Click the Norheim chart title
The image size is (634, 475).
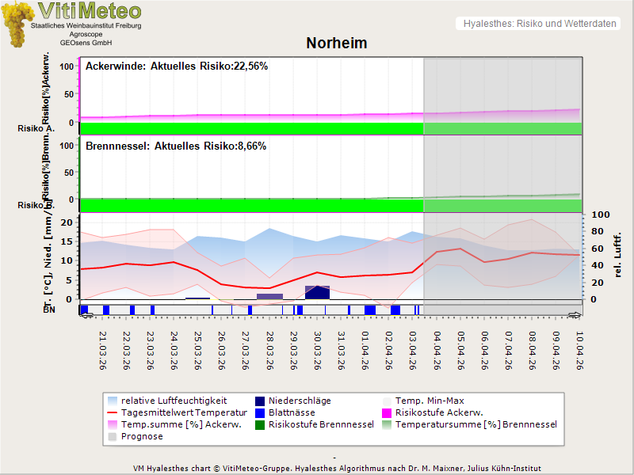[337, 43]
